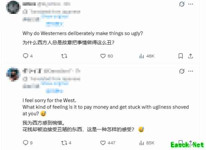Click blurred blue link in second post header

(x=55, y=83)
